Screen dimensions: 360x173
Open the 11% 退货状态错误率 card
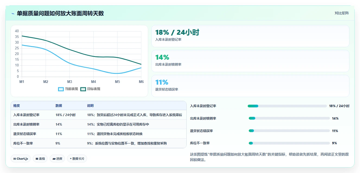250,86
